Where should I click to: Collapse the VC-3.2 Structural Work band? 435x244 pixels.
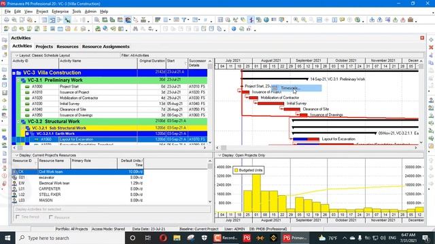tap(18, 121)
